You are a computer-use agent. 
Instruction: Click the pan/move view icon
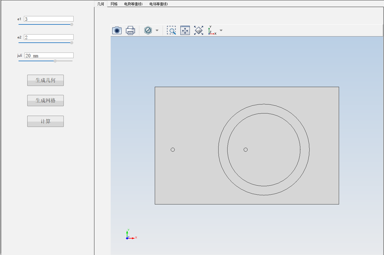[x=185, y=30]
